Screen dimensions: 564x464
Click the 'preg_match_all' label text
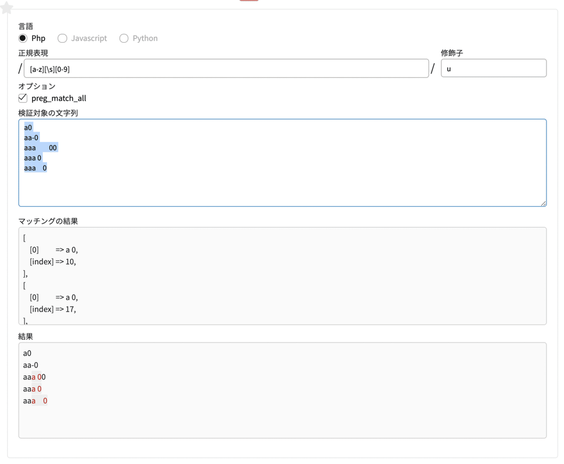click(59, 99)
